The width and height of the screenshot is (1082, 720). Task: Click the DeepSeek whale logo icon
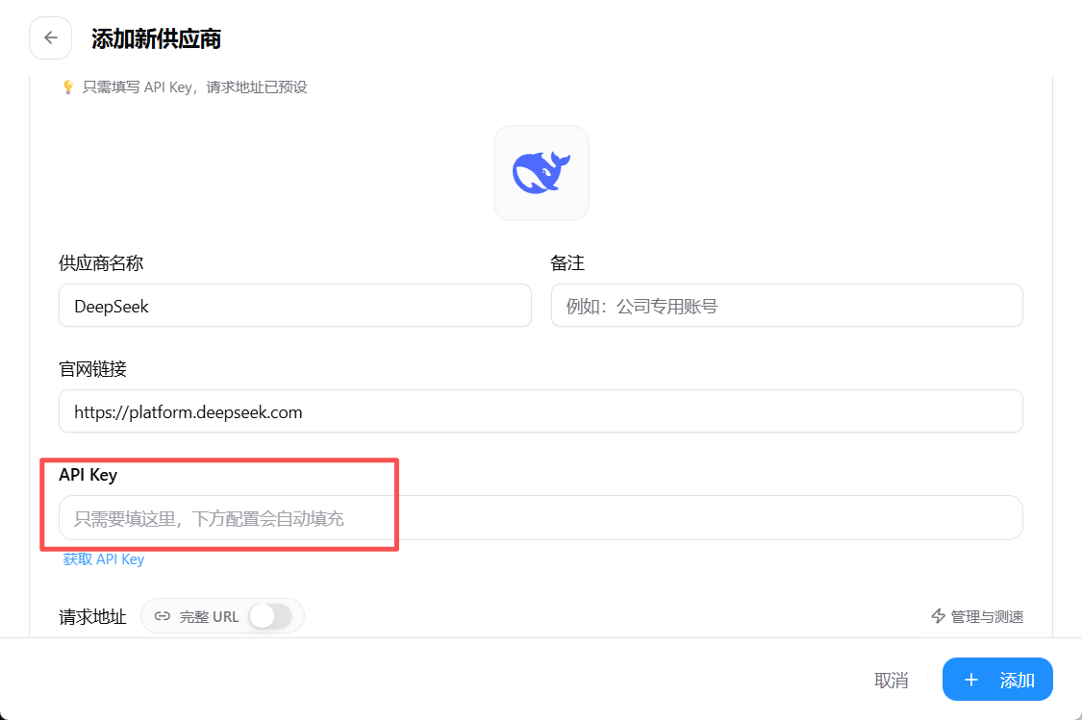click(x=541, y=173)
